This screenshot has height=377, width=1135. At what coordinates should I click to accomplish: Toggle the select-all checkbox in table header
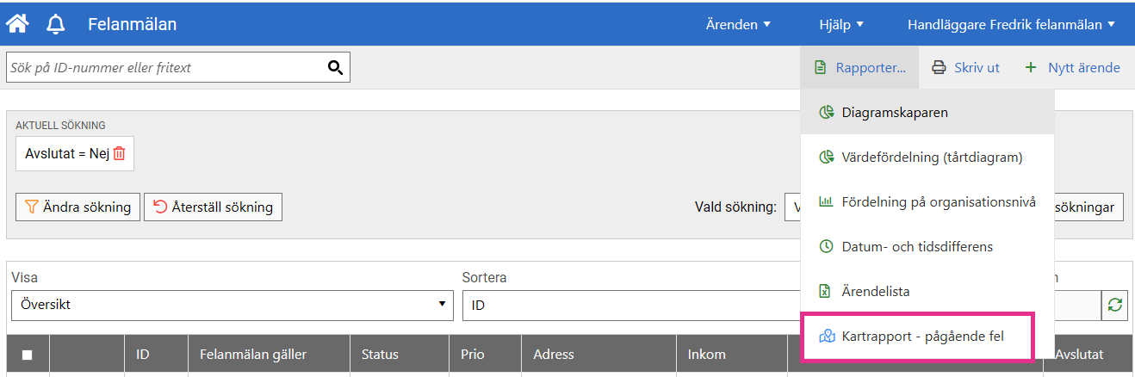[28, 355]
